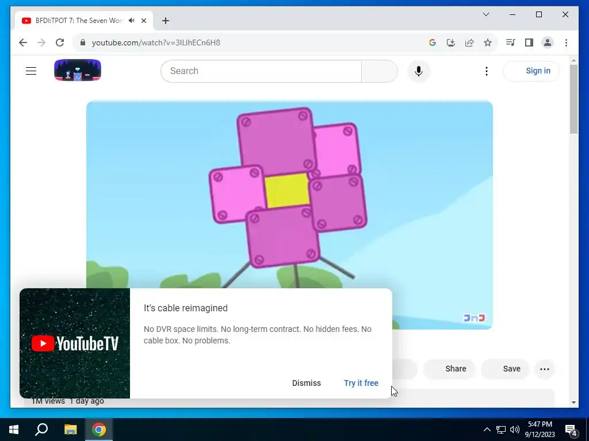The image size is (589, 441).
Task: Select the BFDI:TPOT 7 tab
Action: [x=79, y=21]
